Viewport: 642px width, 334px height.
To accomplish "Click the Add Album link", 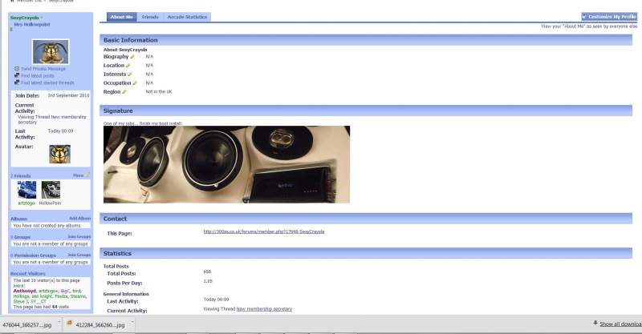I will [x=79, y=218].
